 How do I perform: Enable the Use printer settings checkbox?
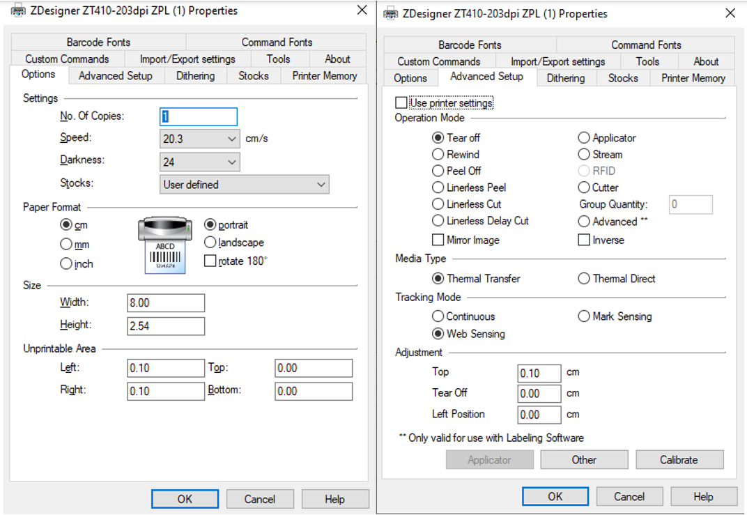tap(401, 102)
